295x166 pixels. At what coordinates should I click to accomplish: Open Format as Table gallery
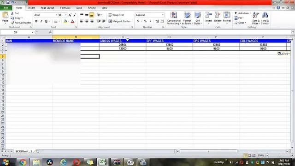[x=187, y=18]
